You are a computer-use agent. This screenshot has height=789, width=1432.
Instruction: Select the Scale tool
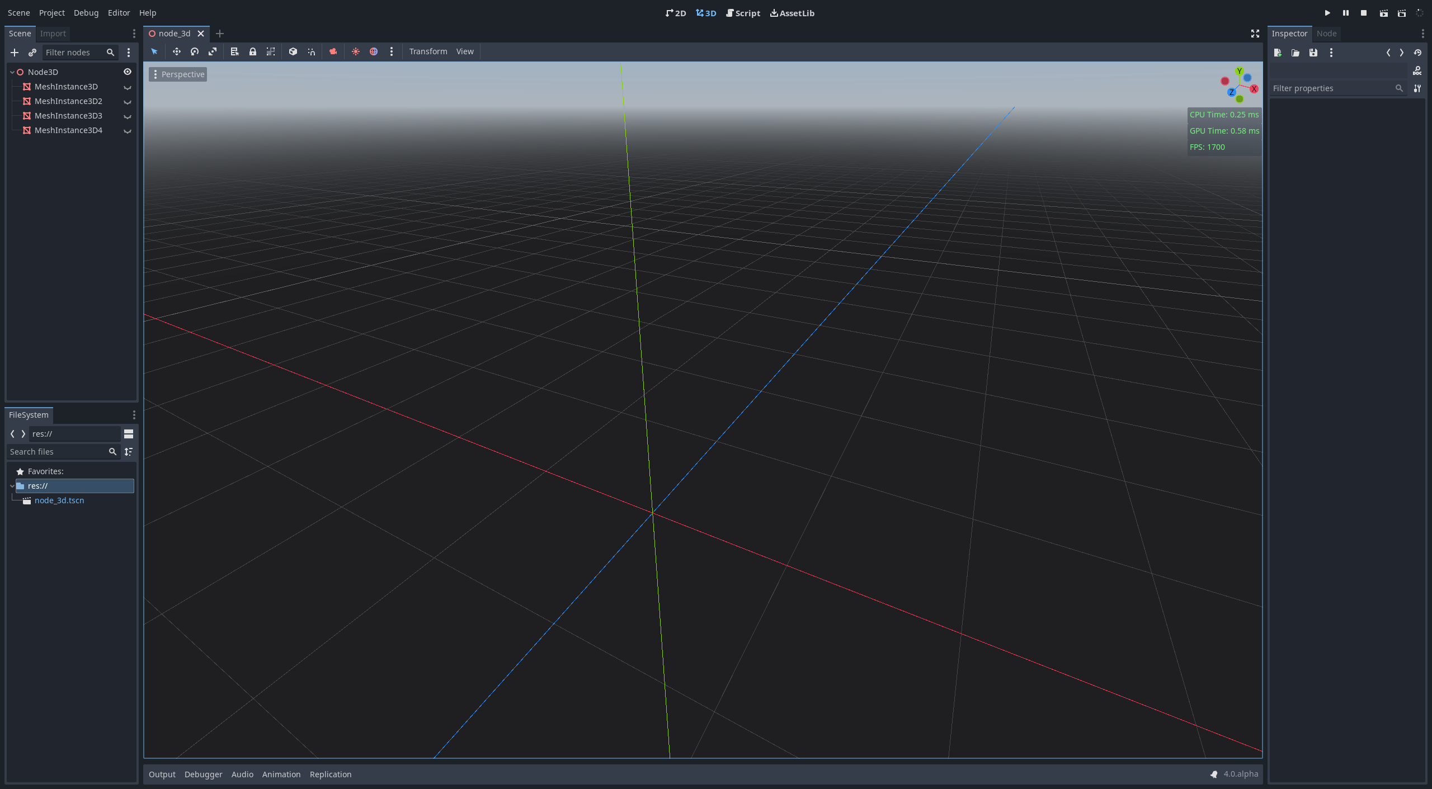click(213, 51)
